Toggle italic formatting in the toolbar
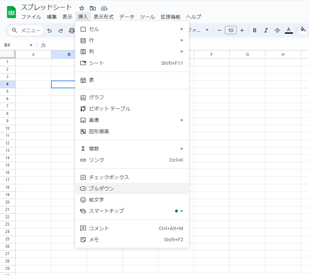Screen dimensions: 309x275 pyautogui.click(x=266, y=30)
